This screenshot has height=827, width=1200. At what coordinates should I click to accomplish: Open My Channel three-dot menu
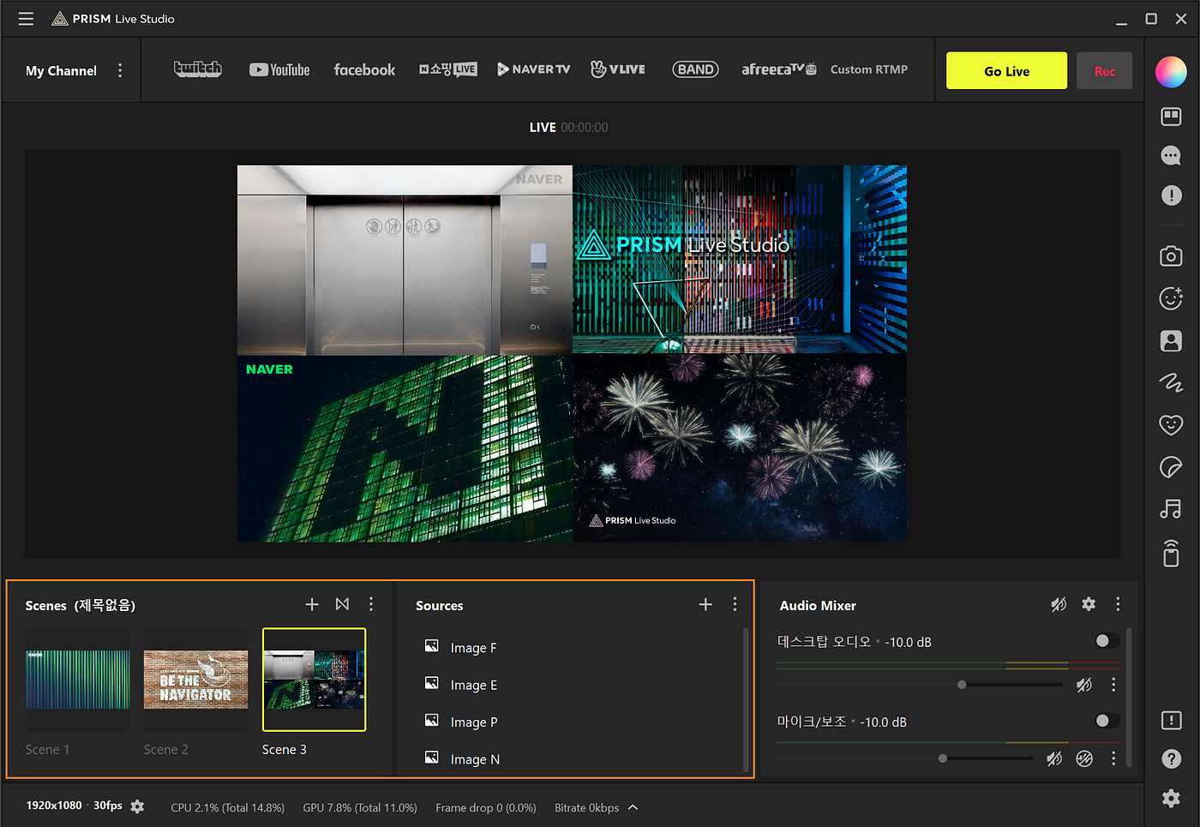click(x=120, y=70)
